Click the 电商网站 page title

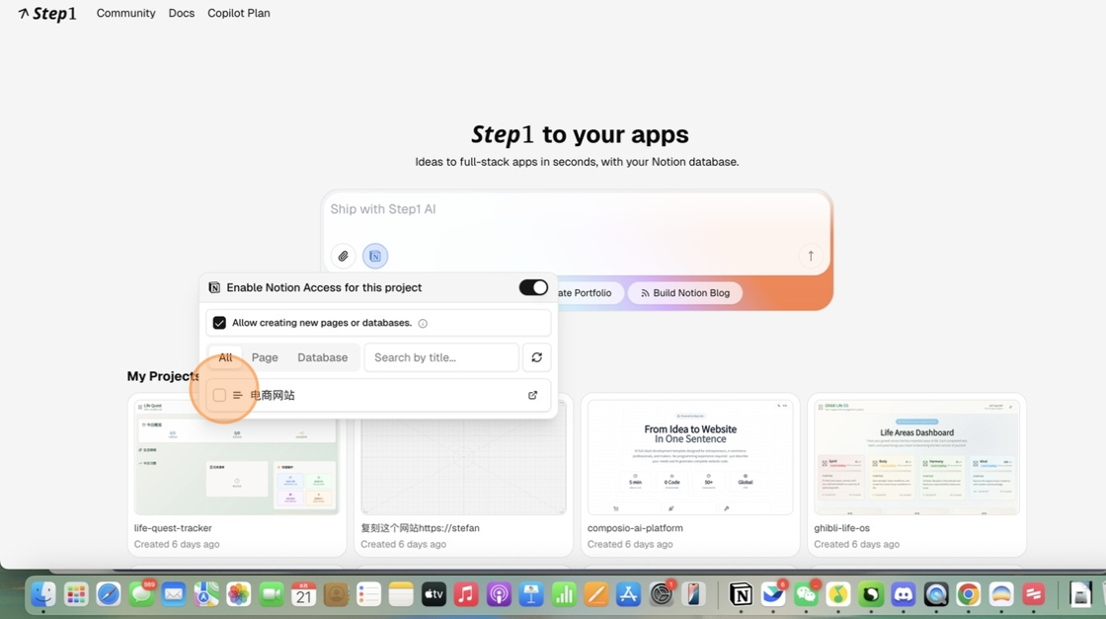[x=273, y=396]
